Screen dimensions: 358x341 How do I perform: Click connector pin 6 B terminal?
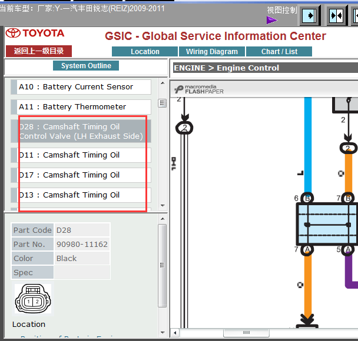tap(307, 198)
